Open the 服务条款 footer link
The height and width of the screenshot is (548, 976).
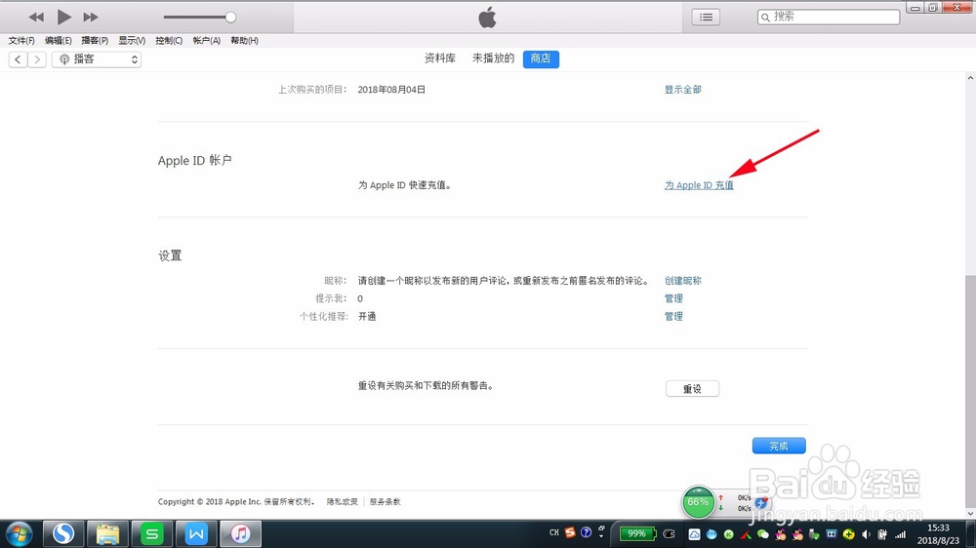tap(386, 501)
